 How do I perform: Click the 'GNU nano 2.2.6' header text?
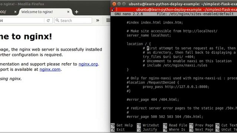tap(128, 14)
